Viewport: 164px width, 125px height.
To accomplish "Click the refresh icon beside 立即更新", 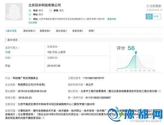I will tap(148, 6).
